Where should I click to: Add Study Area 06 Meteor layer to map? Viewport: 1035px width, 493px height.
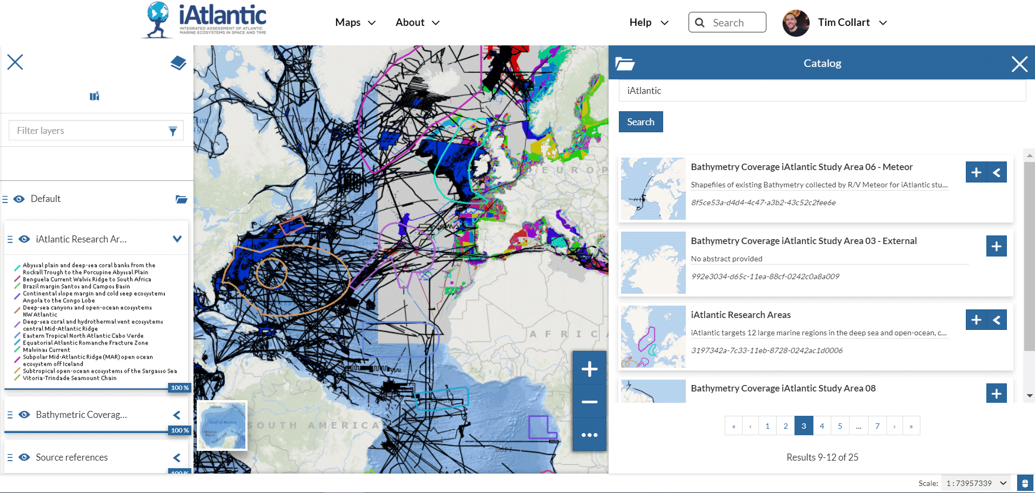coord(976,172)
